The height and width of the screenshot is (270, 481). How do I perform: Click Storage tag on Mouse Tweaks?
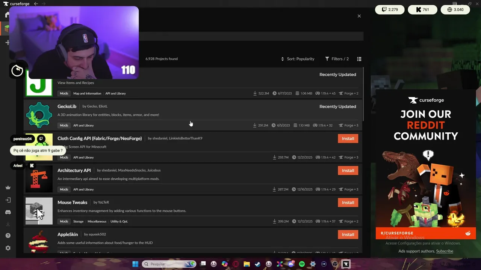[x=78, y=221]
